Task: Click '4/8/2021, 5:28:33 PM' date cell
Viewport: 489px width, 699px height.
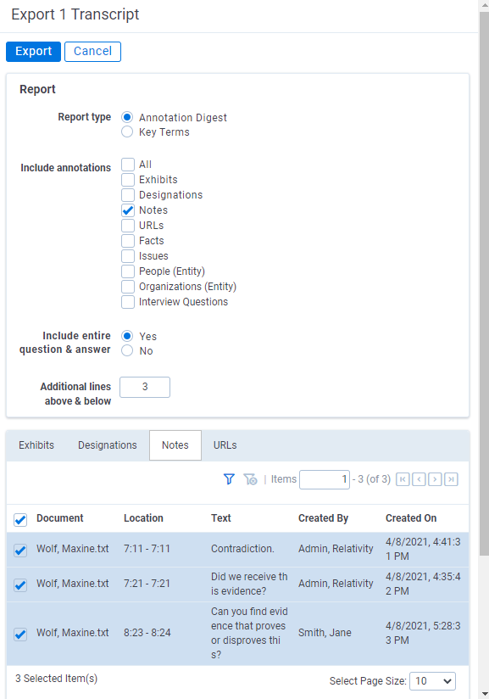Action: 423,633
